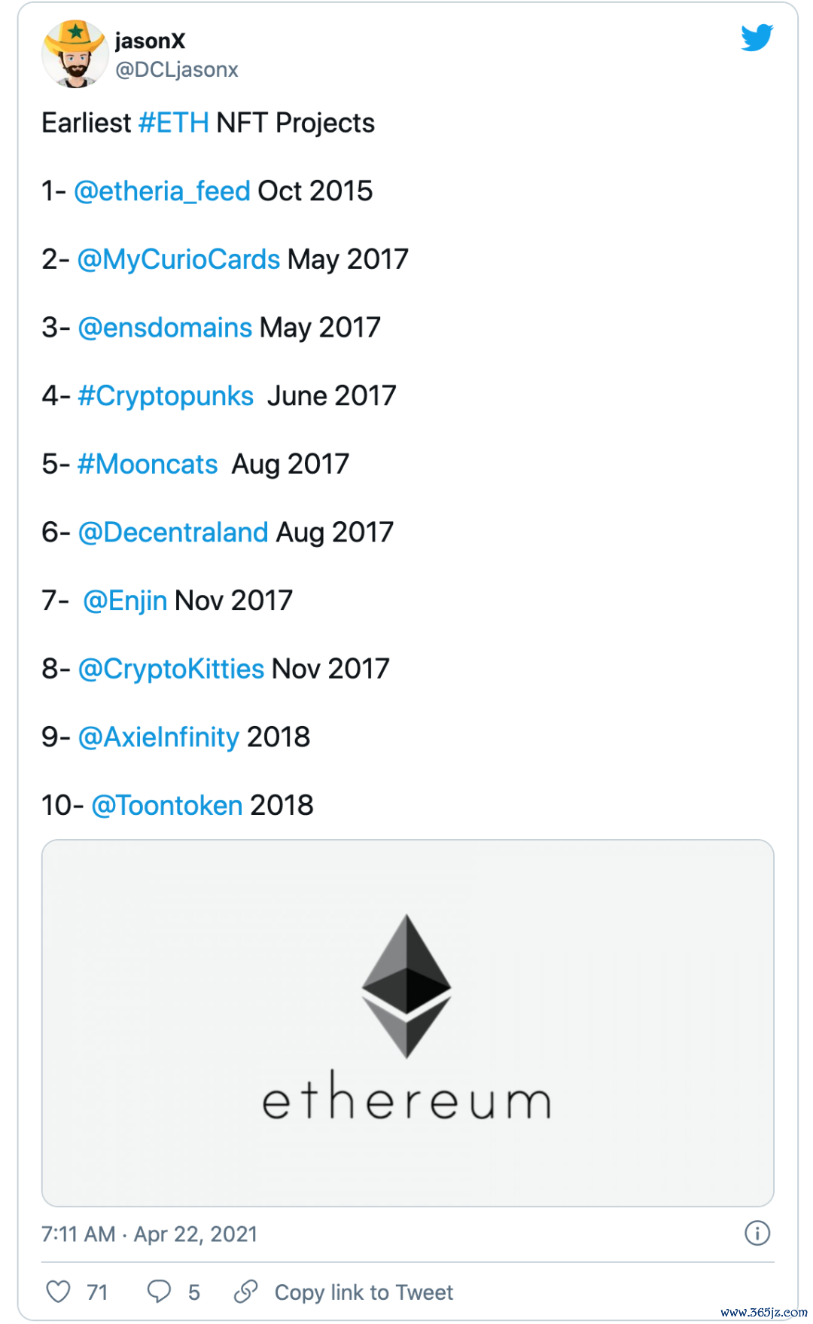This screenshot has height=1324, width=813.
Task: Open the @Decentraland profile link
Action: 172,532
